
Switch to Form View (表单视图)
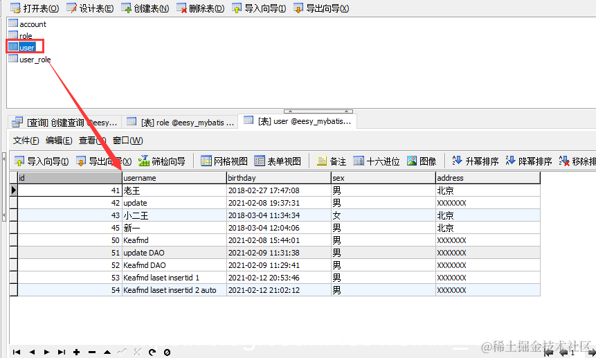tap(278, 161)
